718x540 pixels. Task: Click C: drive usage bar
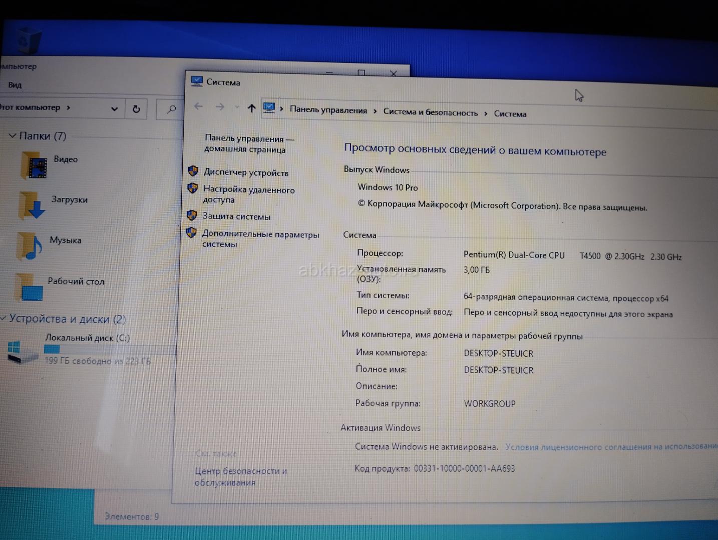pyautogui.click(x=110, y=349)
